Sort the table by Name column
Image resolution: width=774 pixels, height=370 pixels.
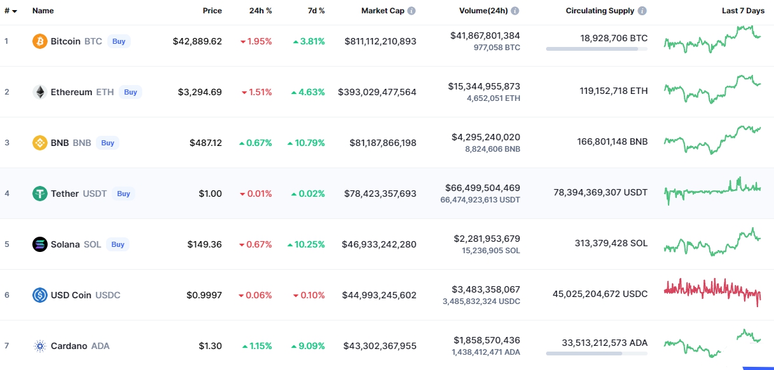pyautogui.click(x=43, y=11)
